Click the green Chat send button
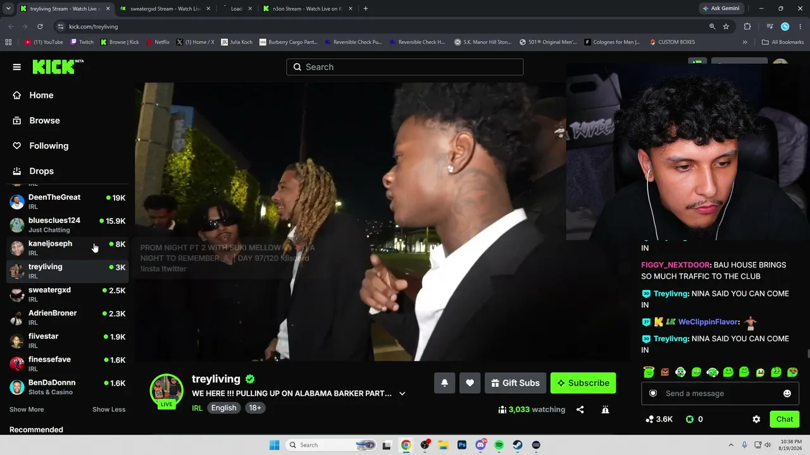 tap(784, 419)
